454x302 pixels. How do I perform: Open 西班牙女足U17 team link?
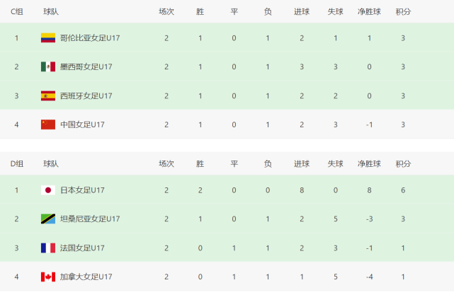point(86,96)
